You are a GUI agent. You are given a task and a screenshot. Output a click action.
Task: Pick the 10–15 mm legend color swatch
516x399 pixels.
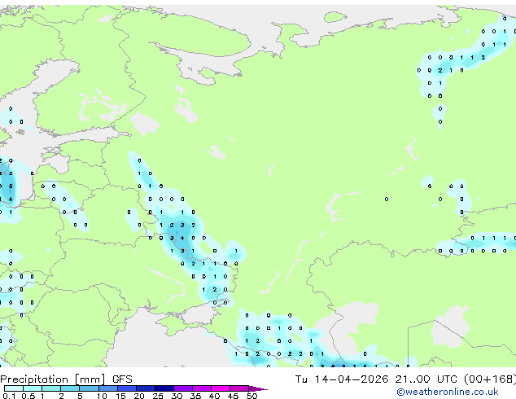[x=108, y=388]
